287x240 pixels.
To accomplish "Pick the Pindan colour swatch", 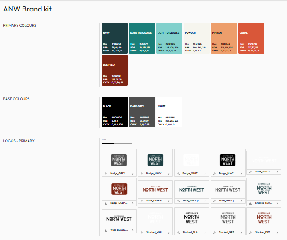I will (224, 38).
